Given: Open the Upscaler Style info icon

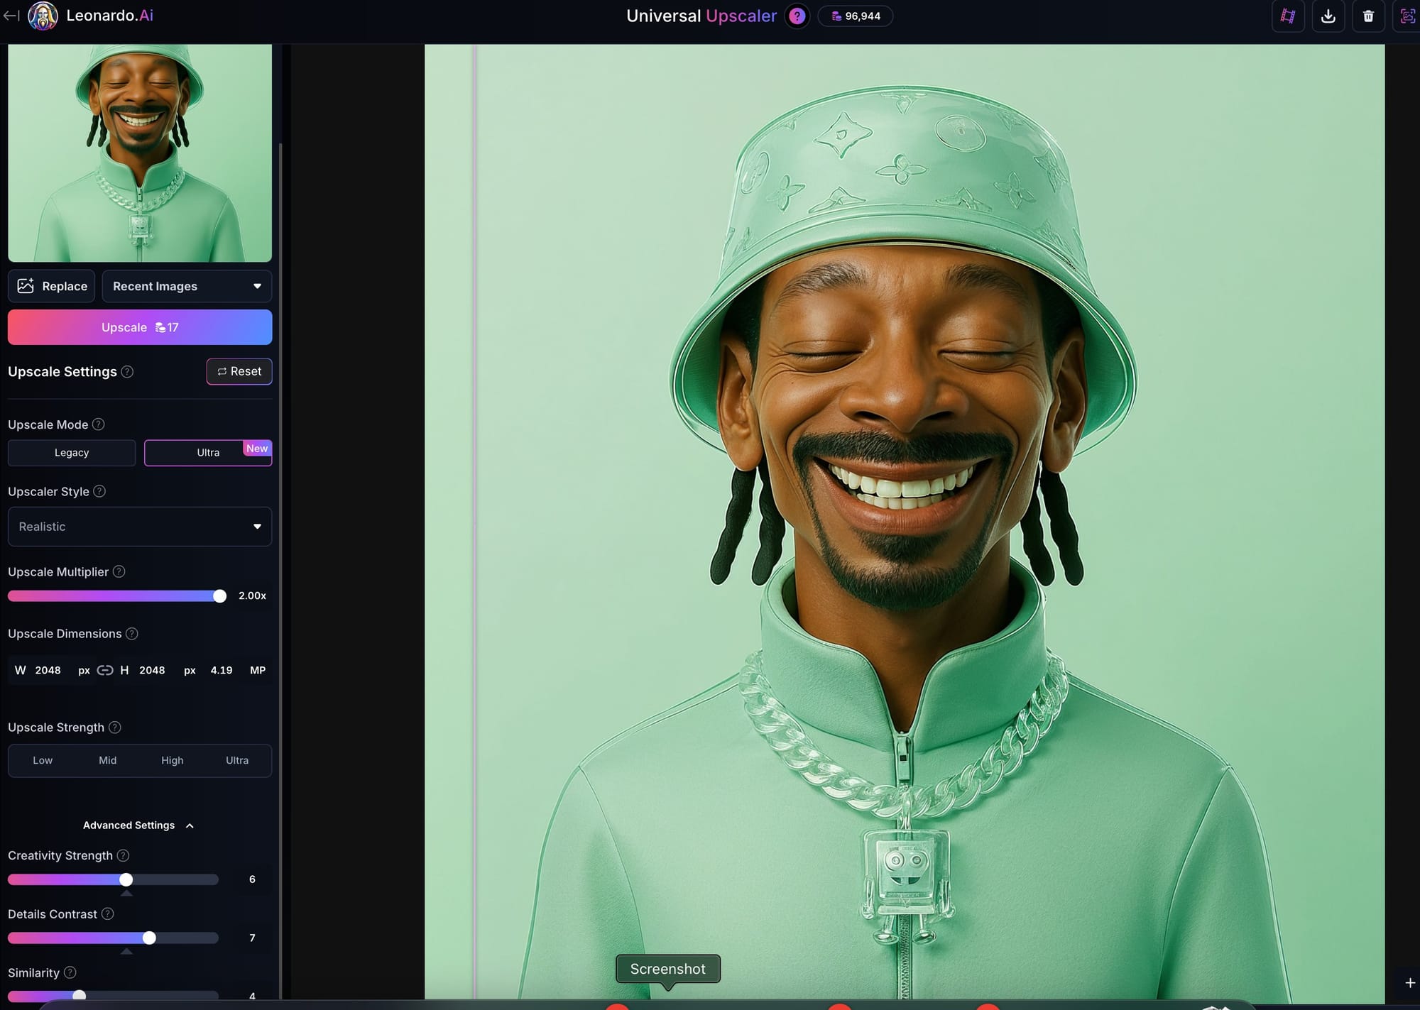Looking at the screenshot, I should point(99,491).
